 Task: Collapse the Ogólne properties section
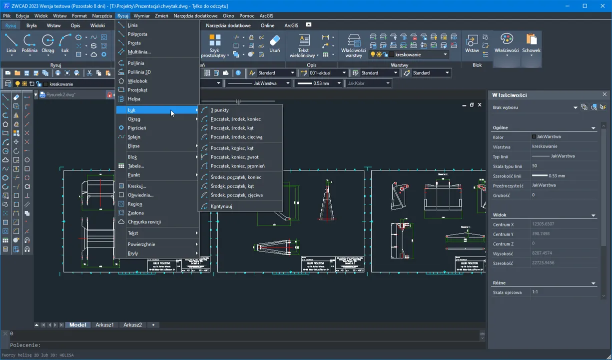coord(594,128)
